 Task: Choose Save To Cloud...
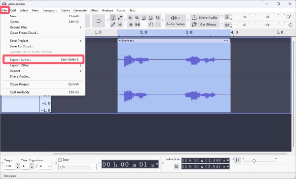click(x=43, y=46)
